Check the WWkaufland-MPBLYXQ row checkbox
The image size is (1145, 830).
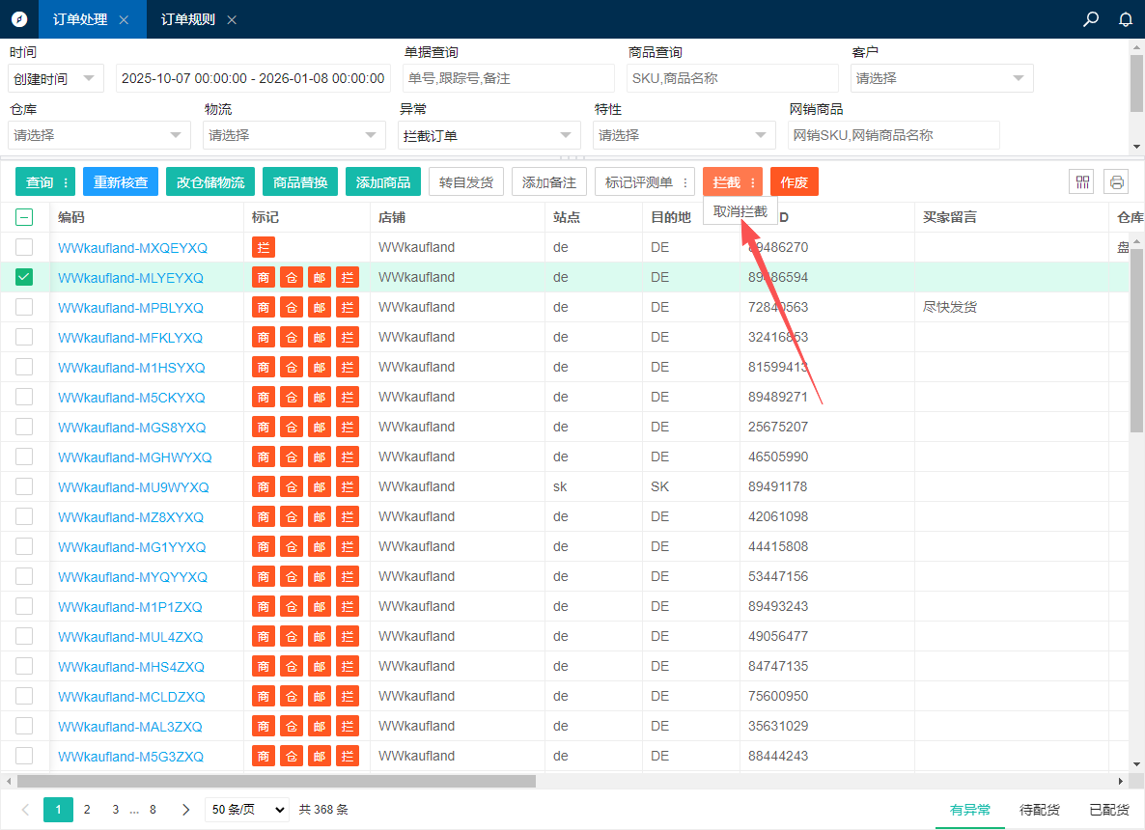tap(24, 307)
